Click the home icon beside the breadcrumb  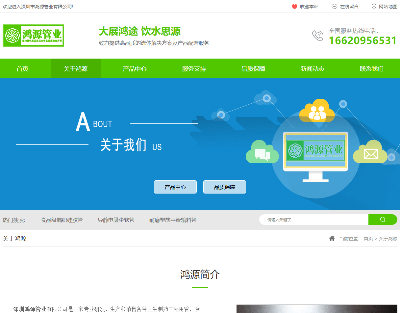point(332,238)
